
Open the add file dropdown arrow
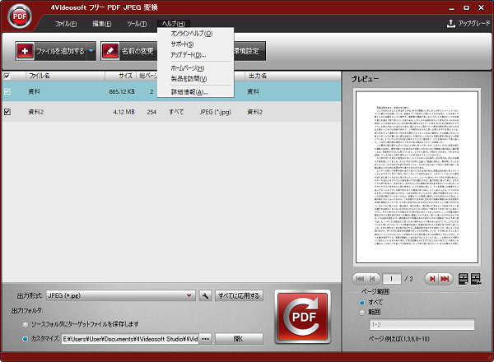[x=91, y=51]
